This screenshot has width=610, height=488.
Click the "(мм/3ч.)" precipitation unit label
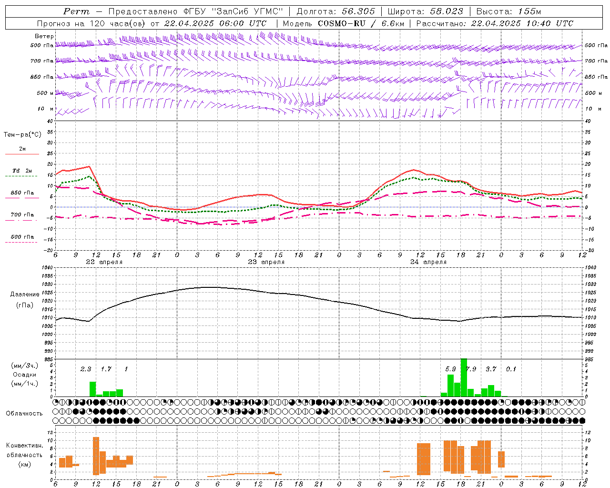point(24,366)
